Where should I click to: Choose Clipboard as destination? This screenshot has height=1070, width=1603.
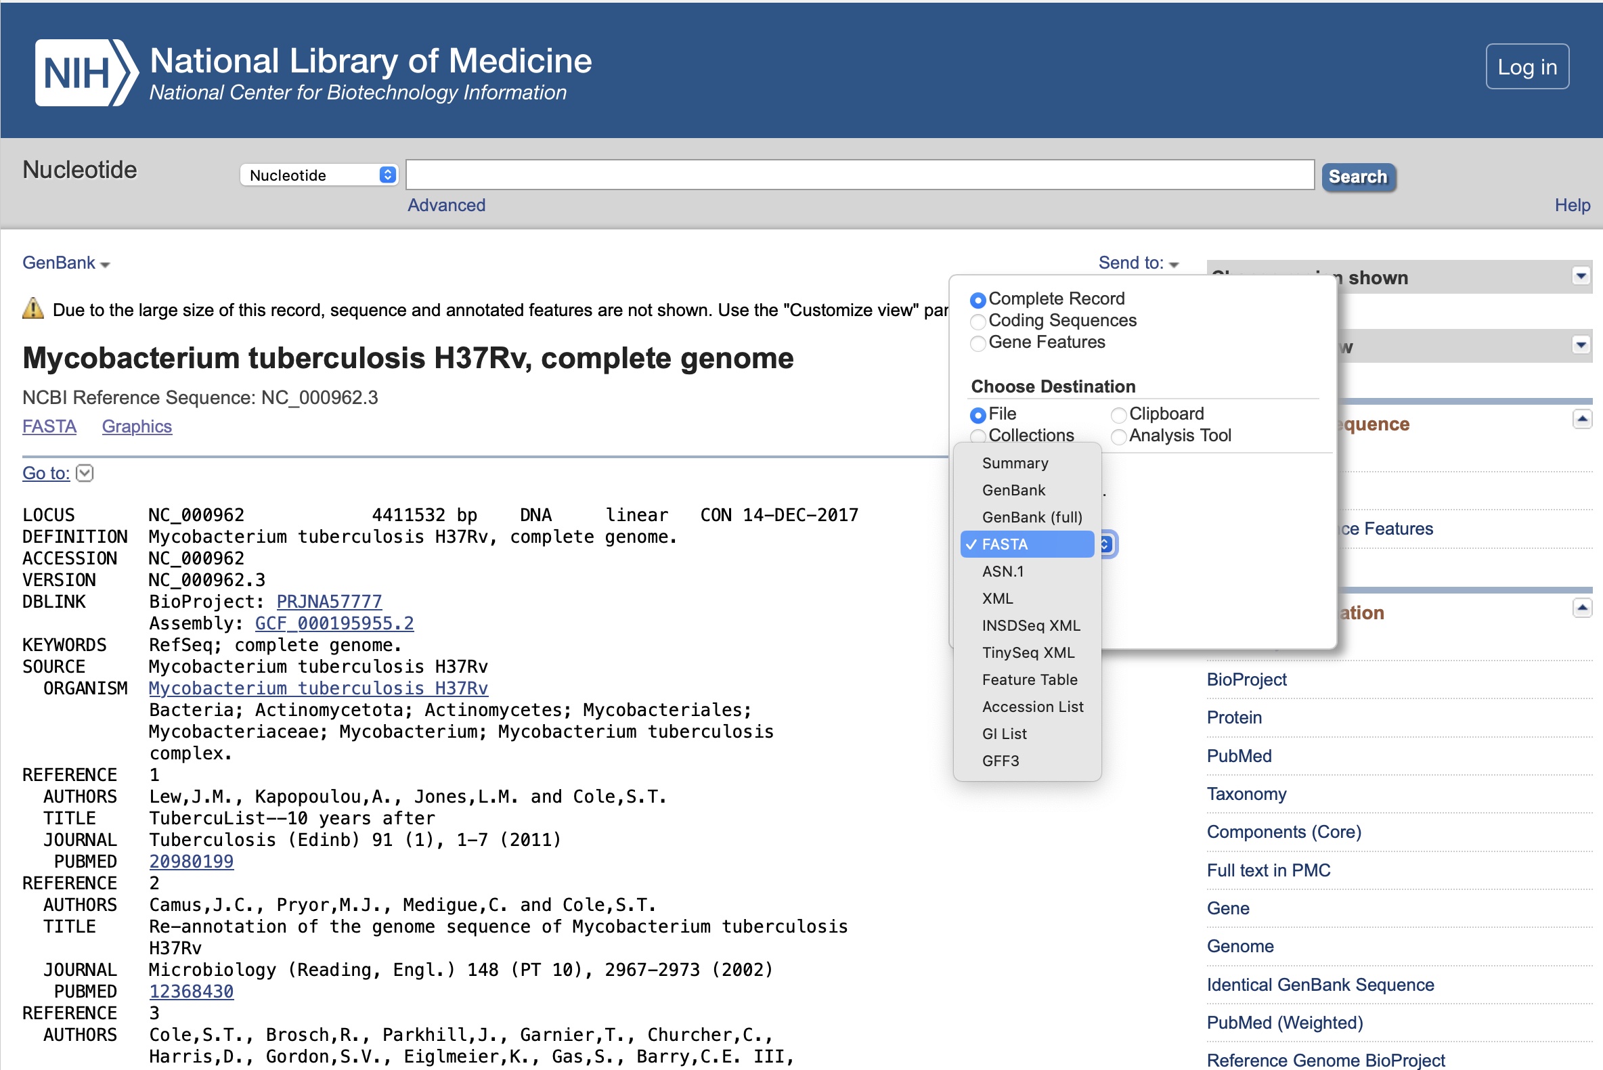pyautogui.click(x=1118, y=415)
